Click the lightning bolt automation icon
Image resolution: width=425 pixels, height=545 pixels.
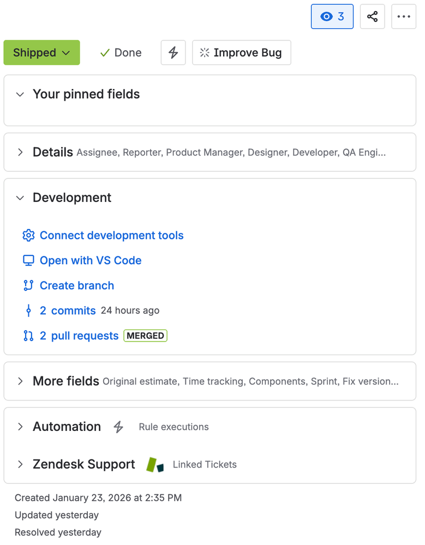173,52
